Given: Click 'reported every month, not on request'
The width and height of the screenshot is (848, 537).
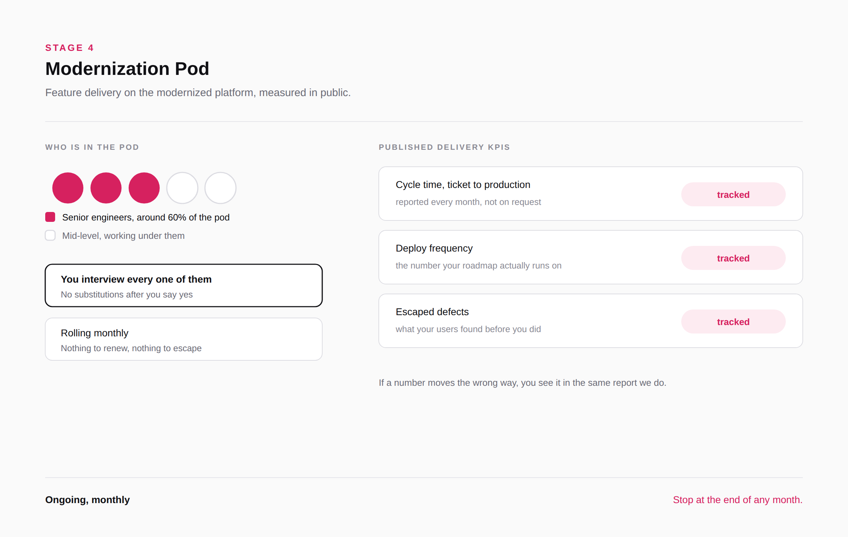Looking at the screenshot, I should pos(468,202).
